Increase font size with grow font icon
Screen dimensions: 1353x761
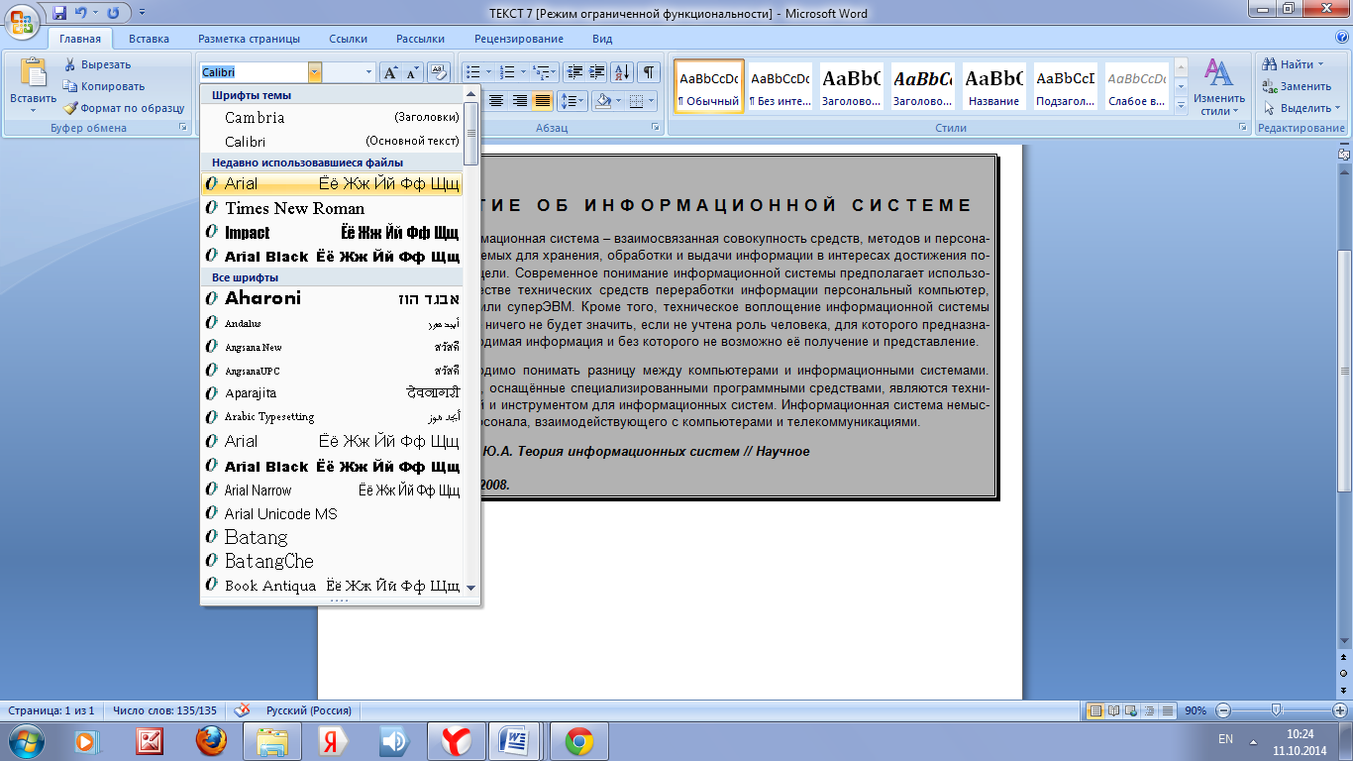(390, 72)
